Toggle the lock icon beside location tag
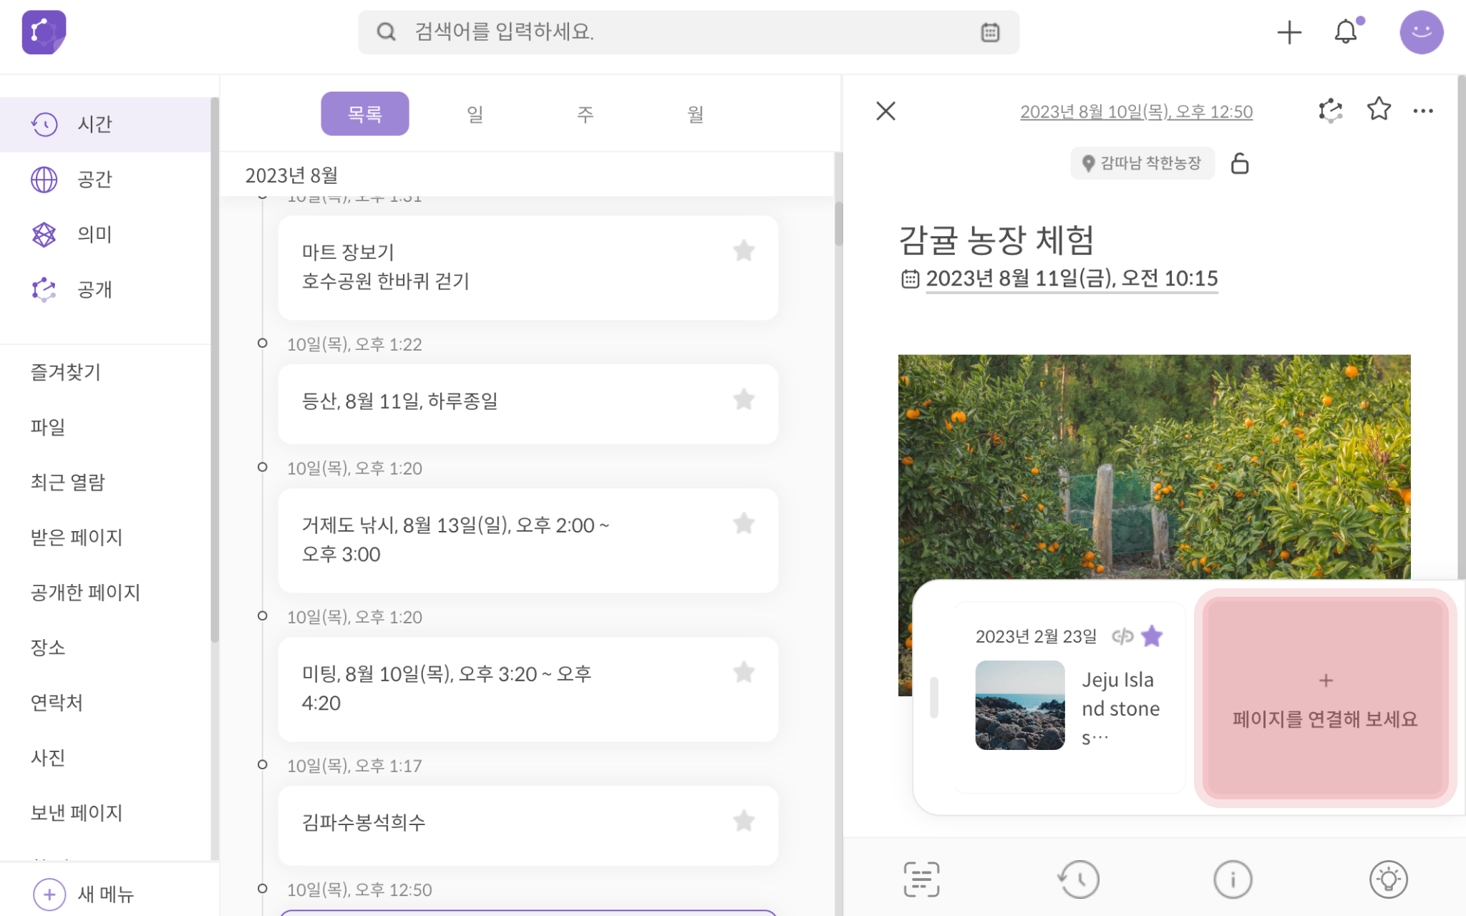The width and height of the screenshot is (1466, 916). pyautogui.click(x=1240, y=163)
